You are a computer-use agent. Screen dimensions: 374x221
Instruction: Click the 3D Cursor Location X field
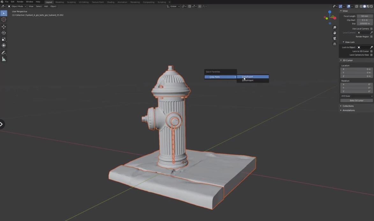356,69
